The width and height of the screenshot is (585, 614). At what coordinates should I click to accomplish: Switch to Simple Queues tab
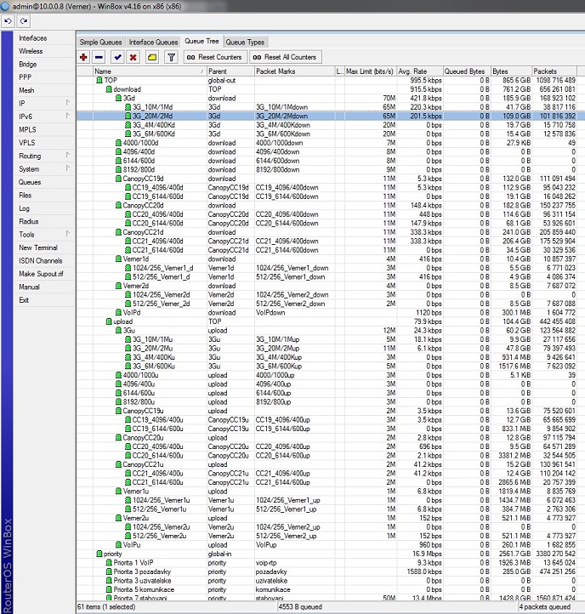coord(100,43)
